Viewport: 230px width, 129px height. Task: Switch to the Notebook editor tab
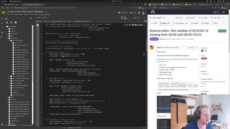point(38,21)
